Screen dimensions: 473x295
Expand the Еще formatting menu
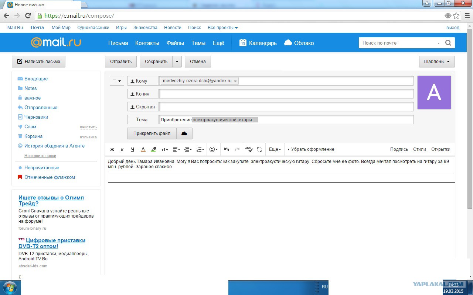click(x=275, y=150)
